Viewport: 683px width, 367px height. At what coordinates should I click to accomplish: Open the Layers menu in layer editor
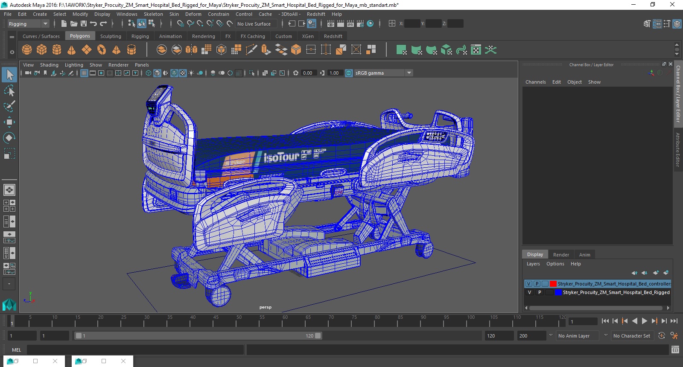(x=533, y=264)
